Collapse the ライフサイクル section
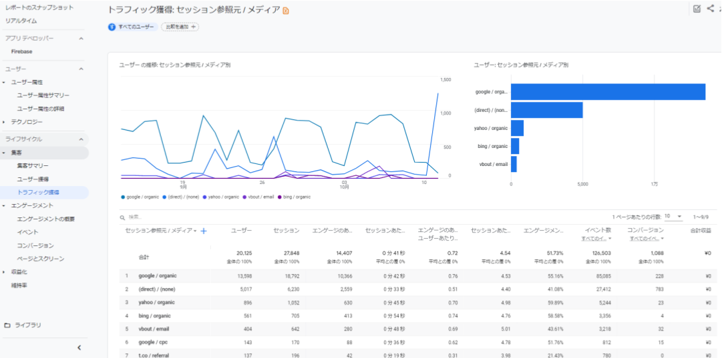The height and width of the screenshot is (358, 722). click(81, 139)
